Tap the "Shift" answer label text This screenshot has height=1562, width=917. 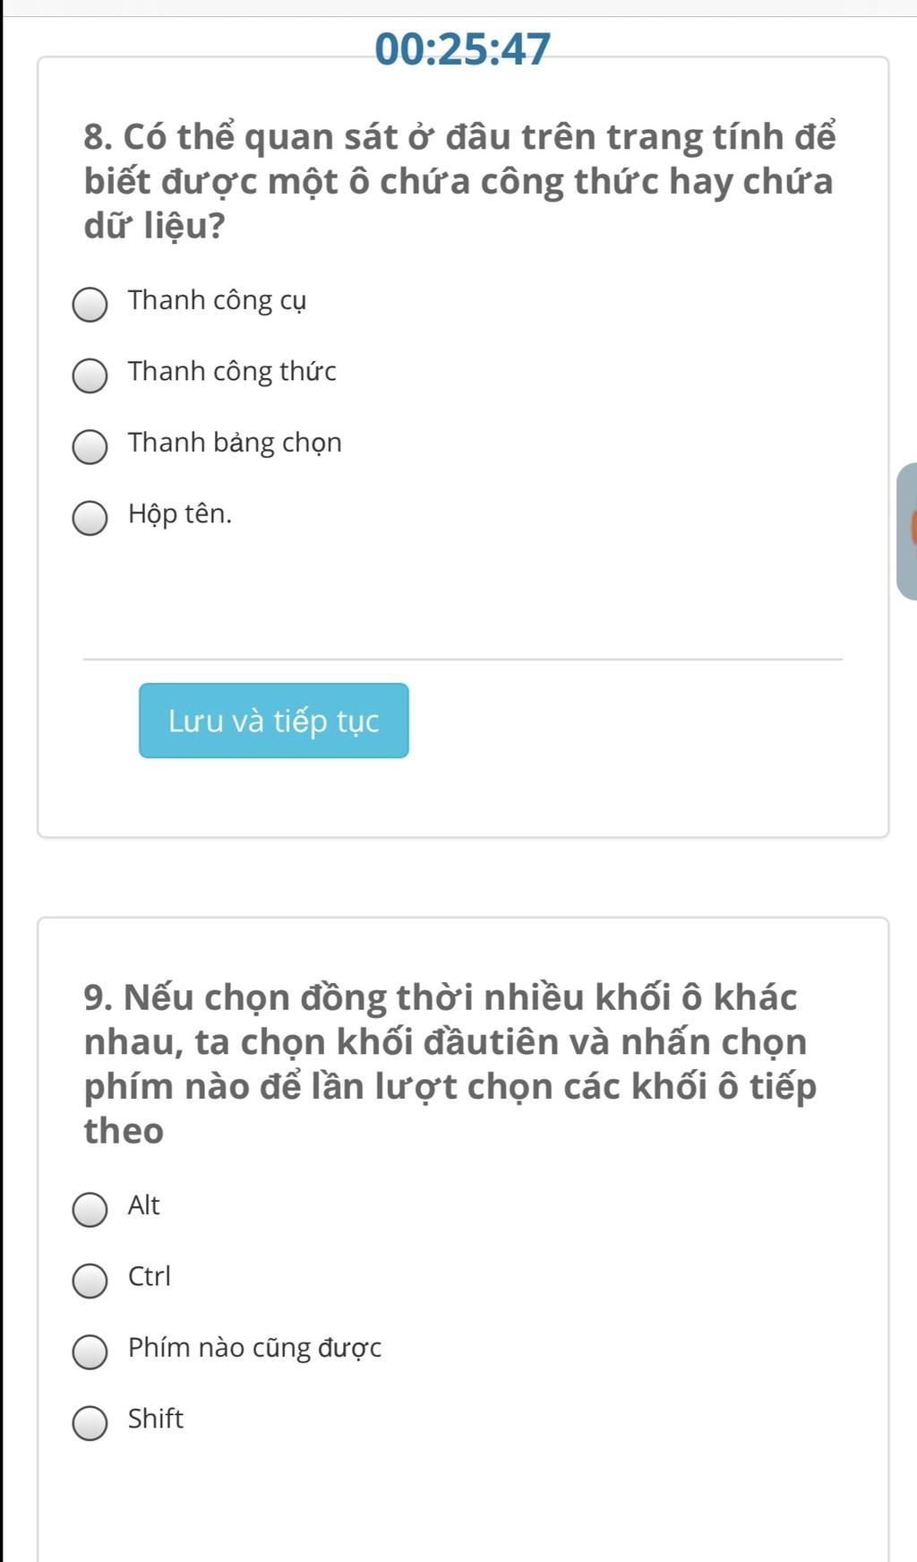point(155,1419)
